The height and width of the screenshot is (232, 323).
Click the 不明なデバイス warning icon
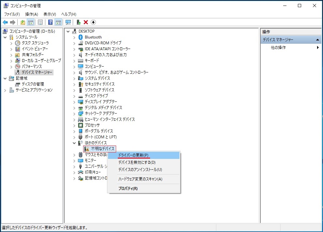pos(87,149)
